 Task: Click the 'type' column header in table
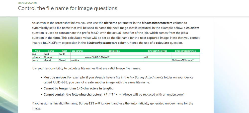pyautogui.click(x=38, y=51)
